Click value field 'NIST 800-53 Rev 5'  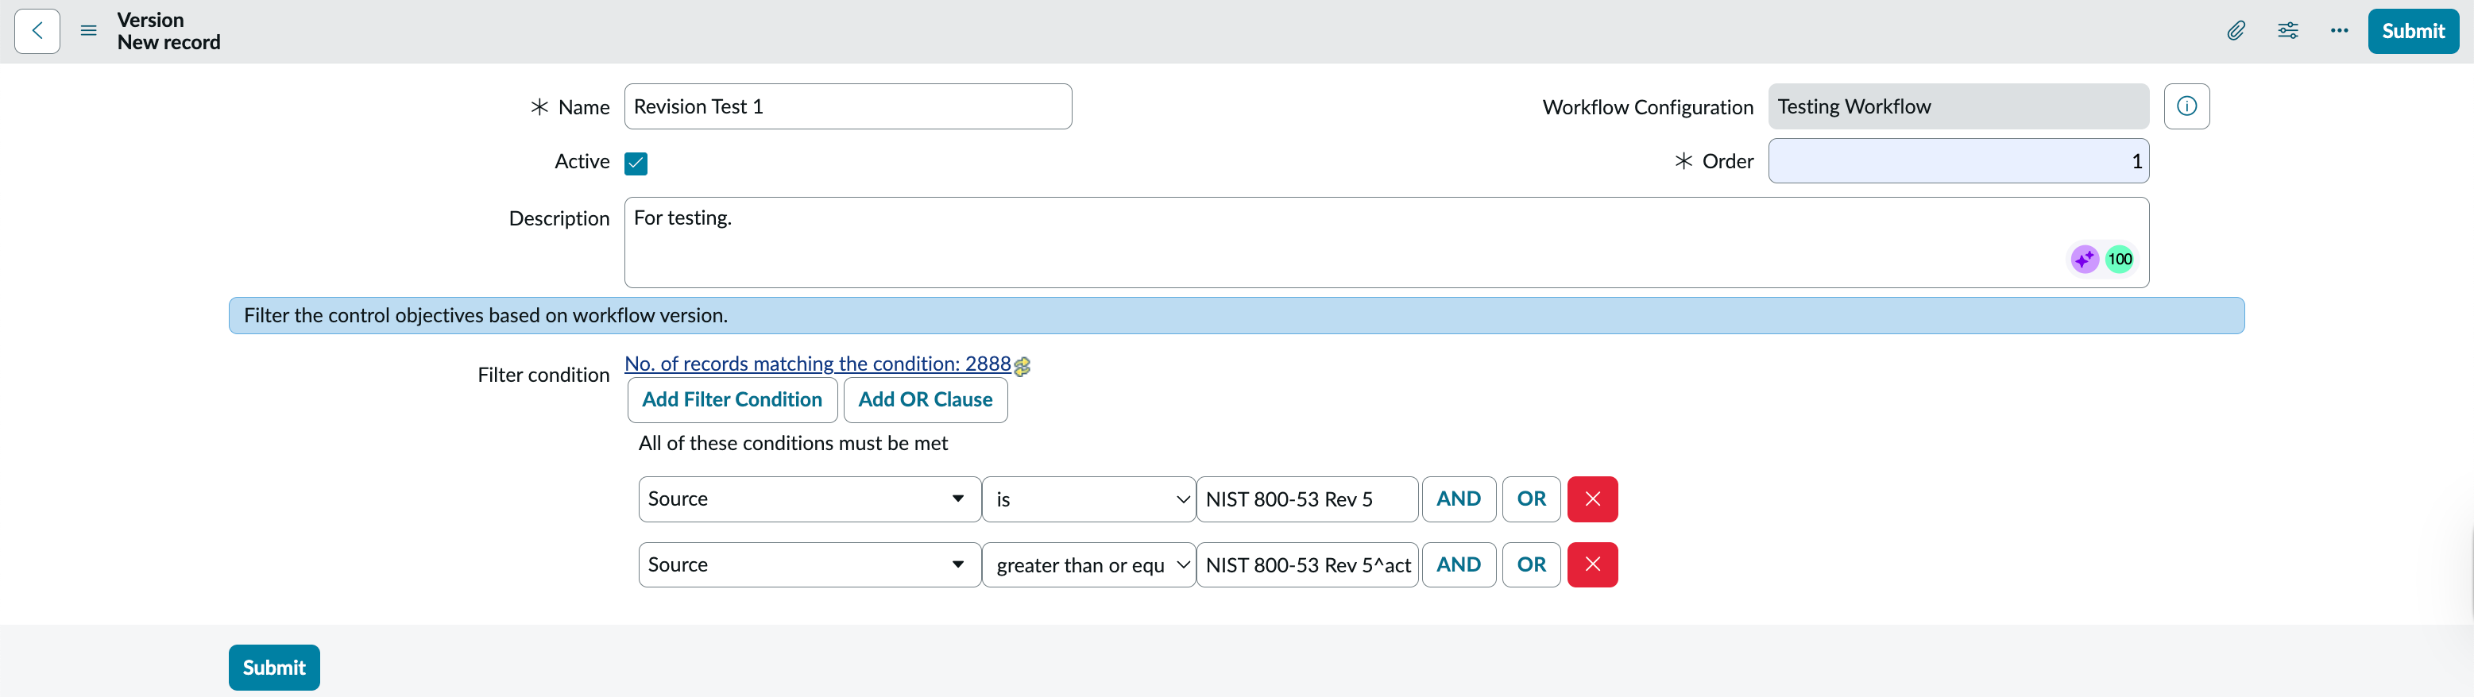[1307, 499]
